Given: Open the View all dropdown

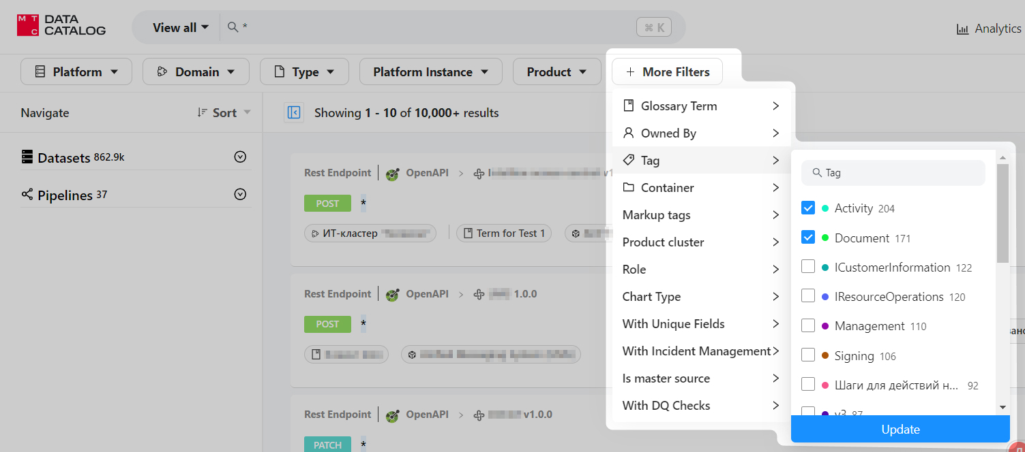Looking at the screenshot, I should (x=179, y=27).
